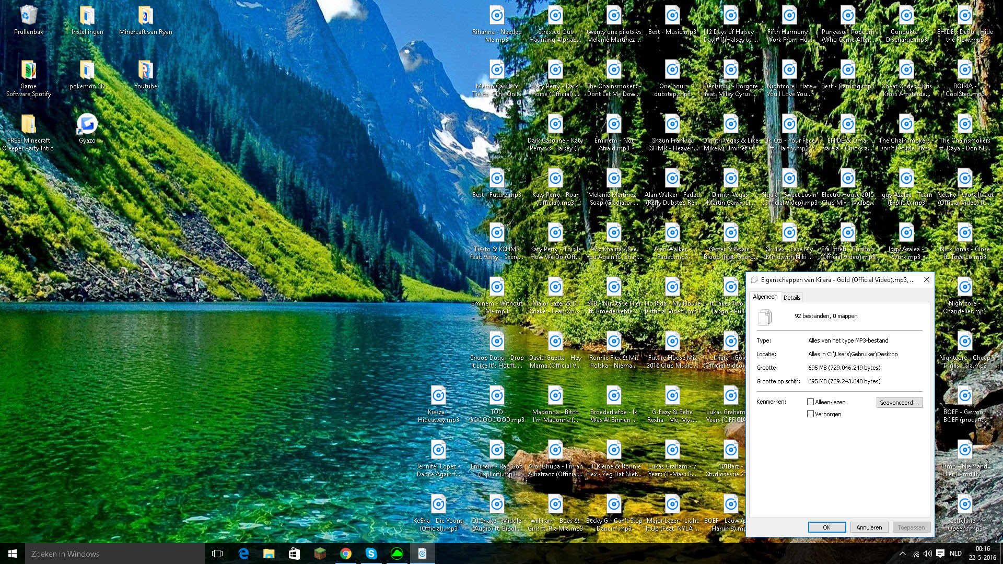
Task: Close the Eigenschappen properties dialog
Action: point(927,279)
